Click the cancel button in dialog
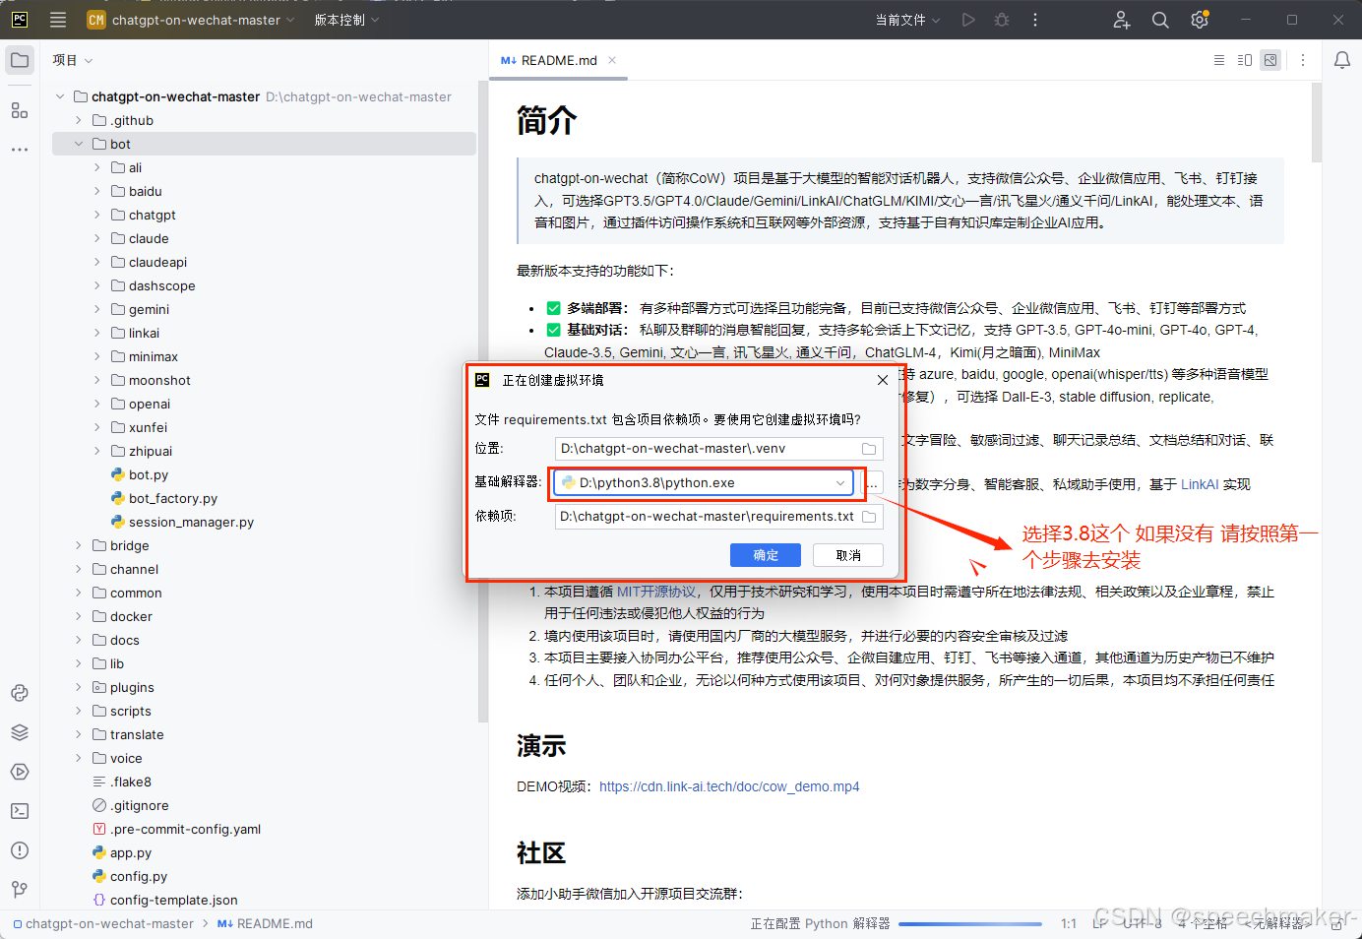Image resolution: width=1362 pixels, height=939 pixels. click(848, 555)
